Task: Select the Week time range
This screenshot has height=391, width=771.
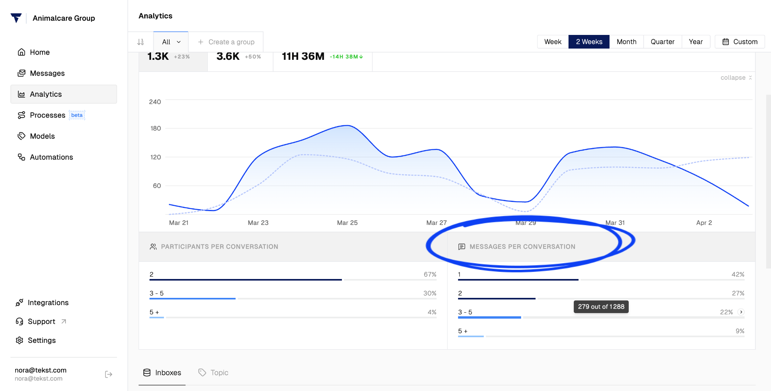Action: [x=552, y=42]
